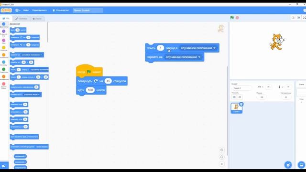This screenshot has width=306, height=172.
Task: Open the choose a sprite button
Action: click(288, 165)
